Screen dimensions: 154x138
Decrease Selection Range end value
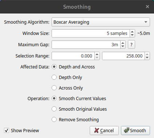[x=147, y=58]
